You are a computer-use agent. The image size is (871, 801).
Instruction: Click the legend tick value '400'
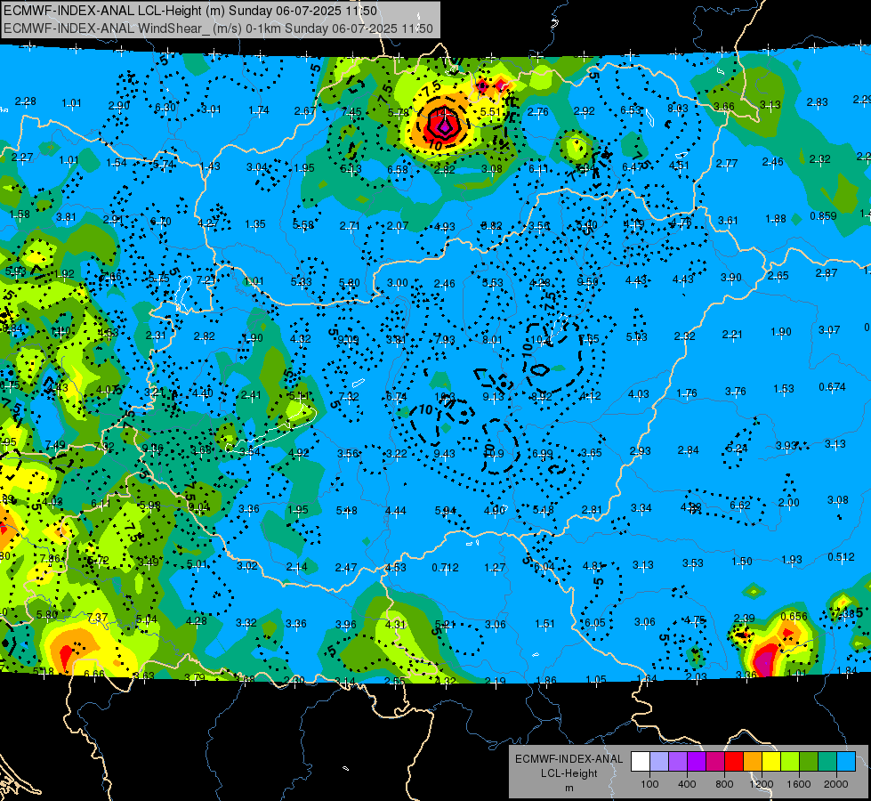tap(687, 784)
